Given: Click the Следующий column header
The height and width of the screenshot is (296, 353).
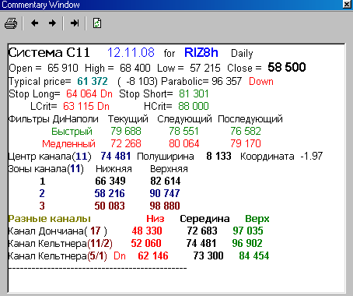Looking at the screenshot, I should (x=184, y=119).
